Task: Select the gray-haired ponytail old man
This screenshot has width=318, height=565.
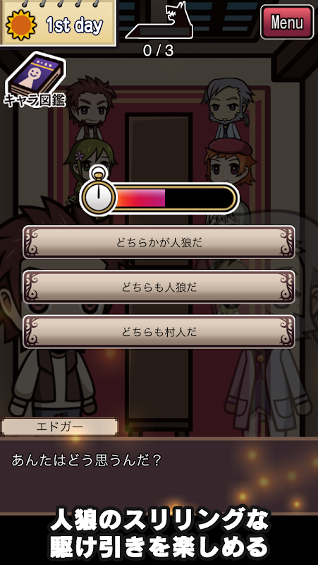Action: click(228, 109)
